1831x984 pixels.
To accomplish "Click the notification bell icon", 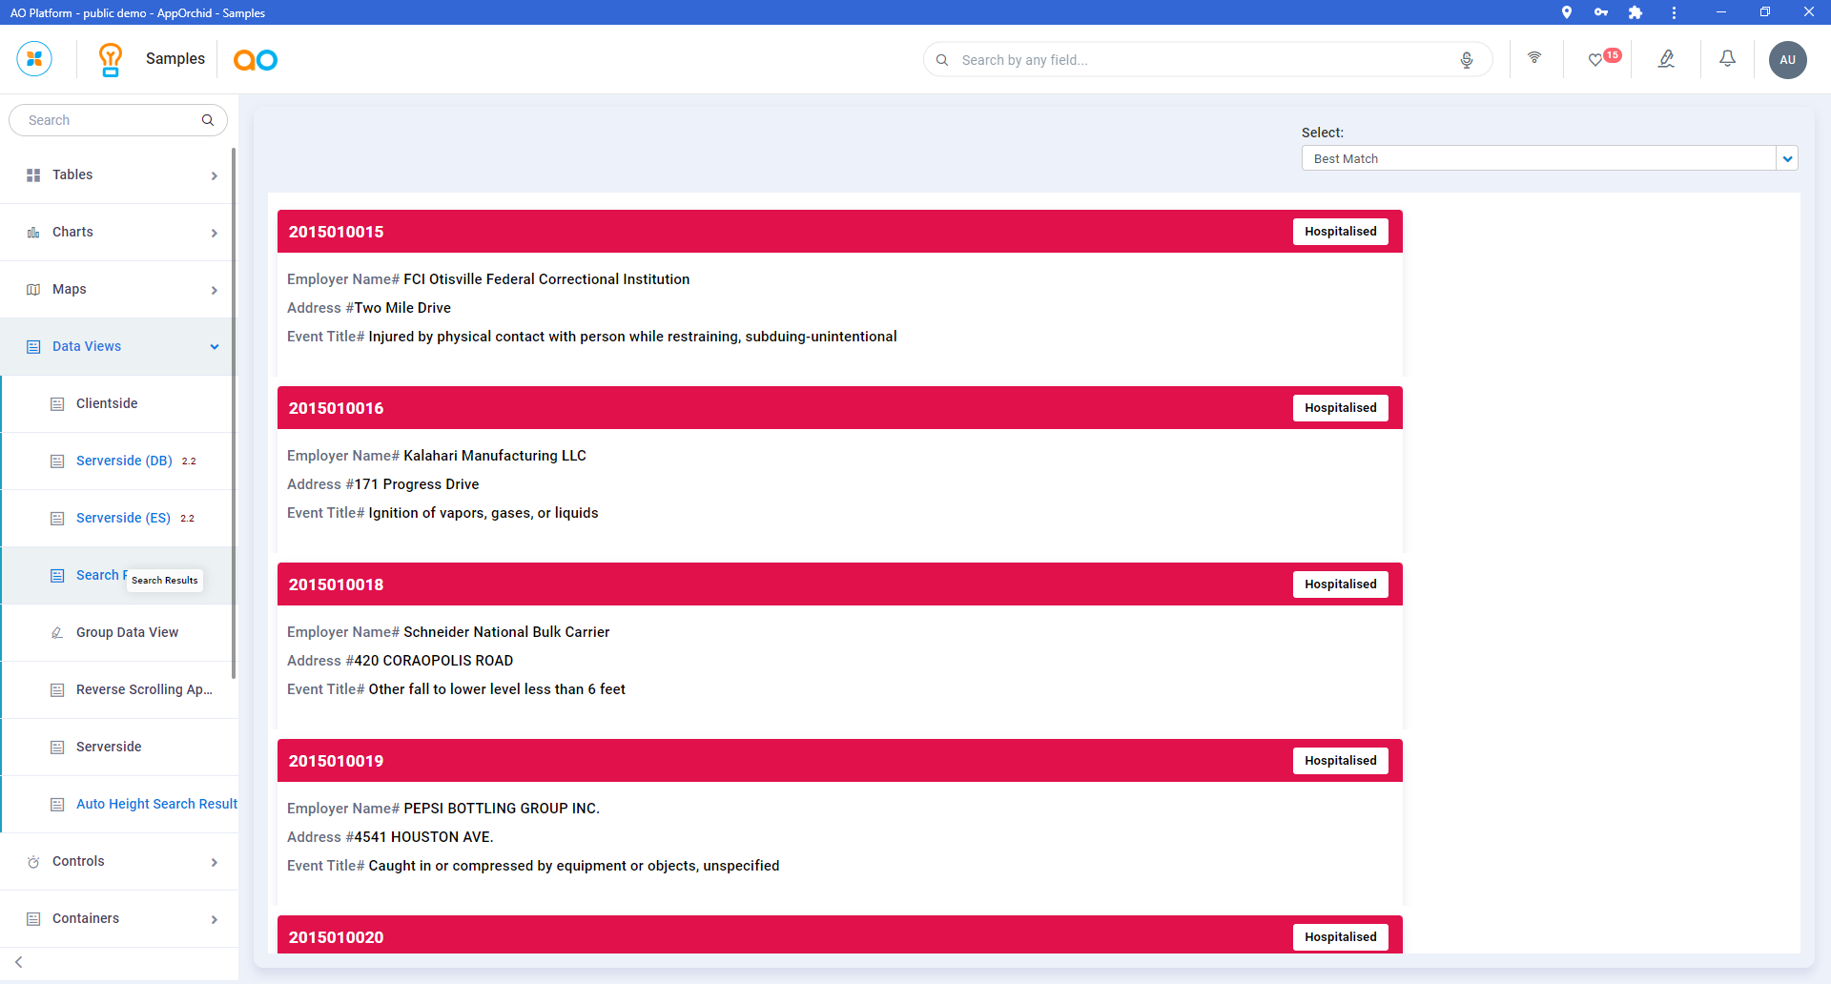I will coord(1727,59).
